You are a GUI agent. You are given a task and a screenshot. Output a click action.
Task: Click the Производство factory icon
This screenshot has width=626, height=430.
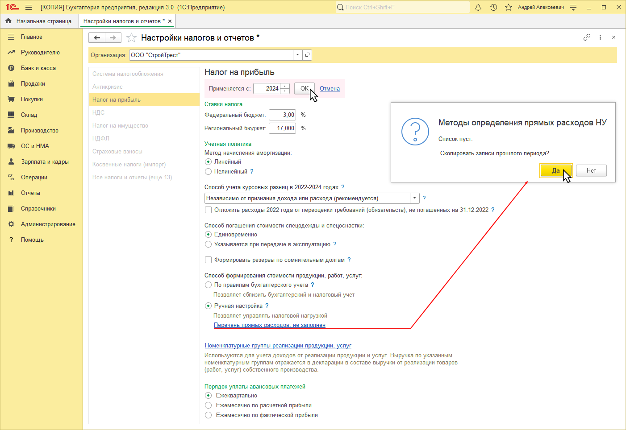coord(11,131)
